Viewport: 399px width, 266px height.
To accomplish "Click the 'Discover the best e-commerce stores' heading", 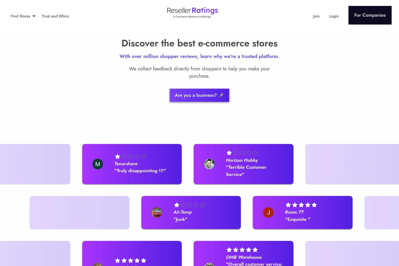I will click(x=199, y=43).
